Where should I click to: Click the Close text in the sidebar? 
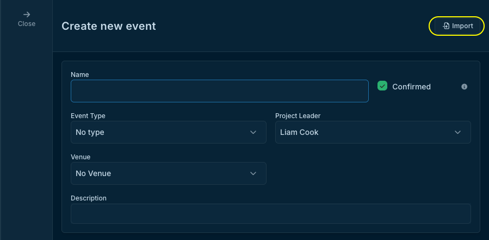point(26,24)
